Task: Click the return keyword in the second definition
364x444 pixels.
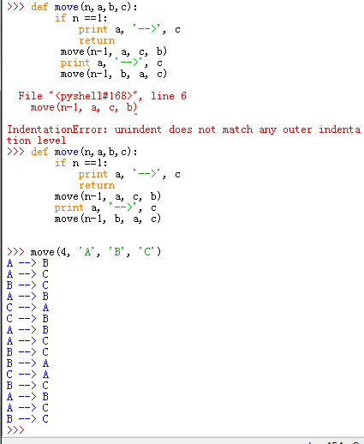Action: click(x=97, y=185)
